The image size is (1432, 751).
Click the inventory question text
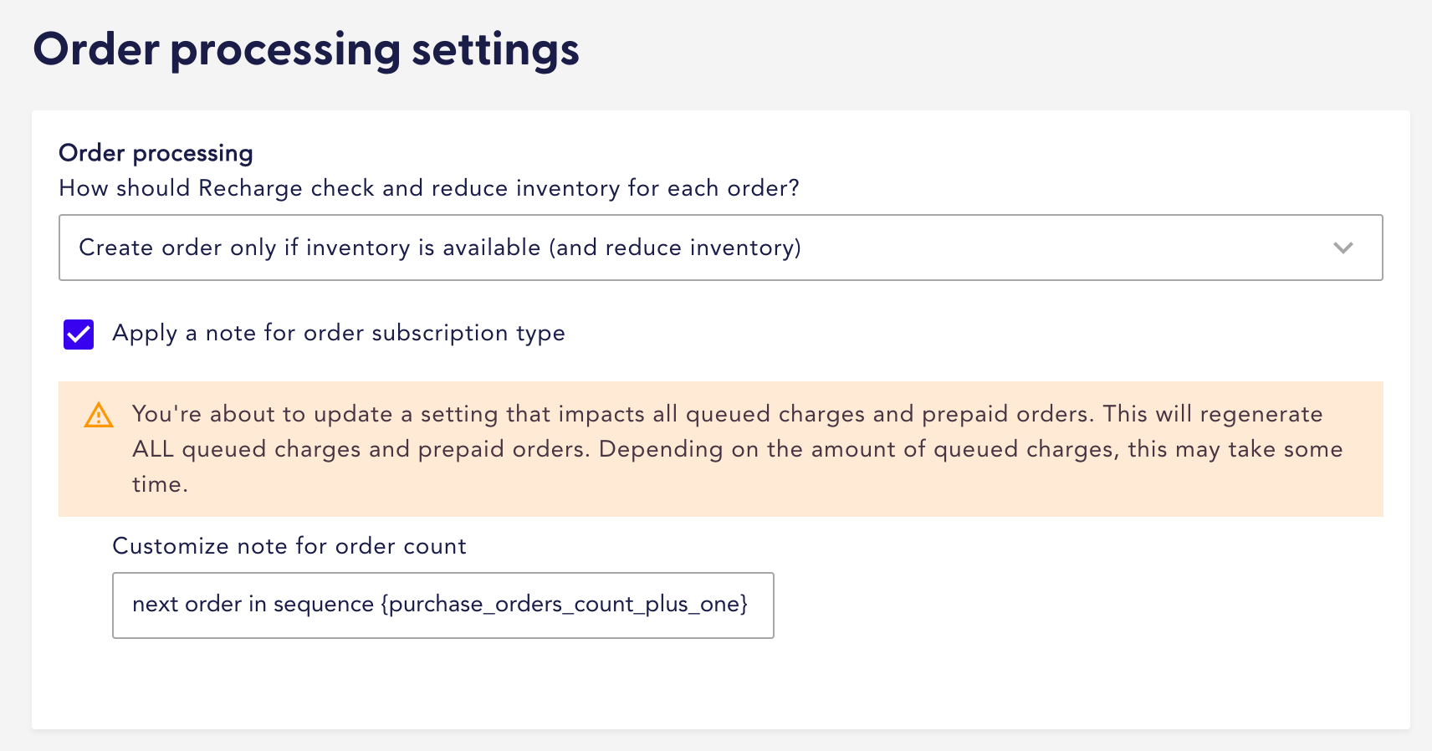click(428, 189)
